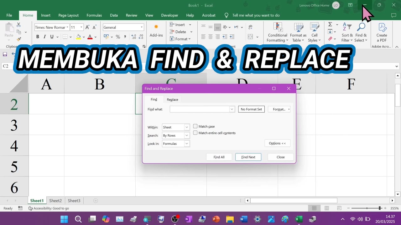Open Excel from the taskbar
Image resolution: width=401 pixels, height=225 pixels.
(299, 219)
